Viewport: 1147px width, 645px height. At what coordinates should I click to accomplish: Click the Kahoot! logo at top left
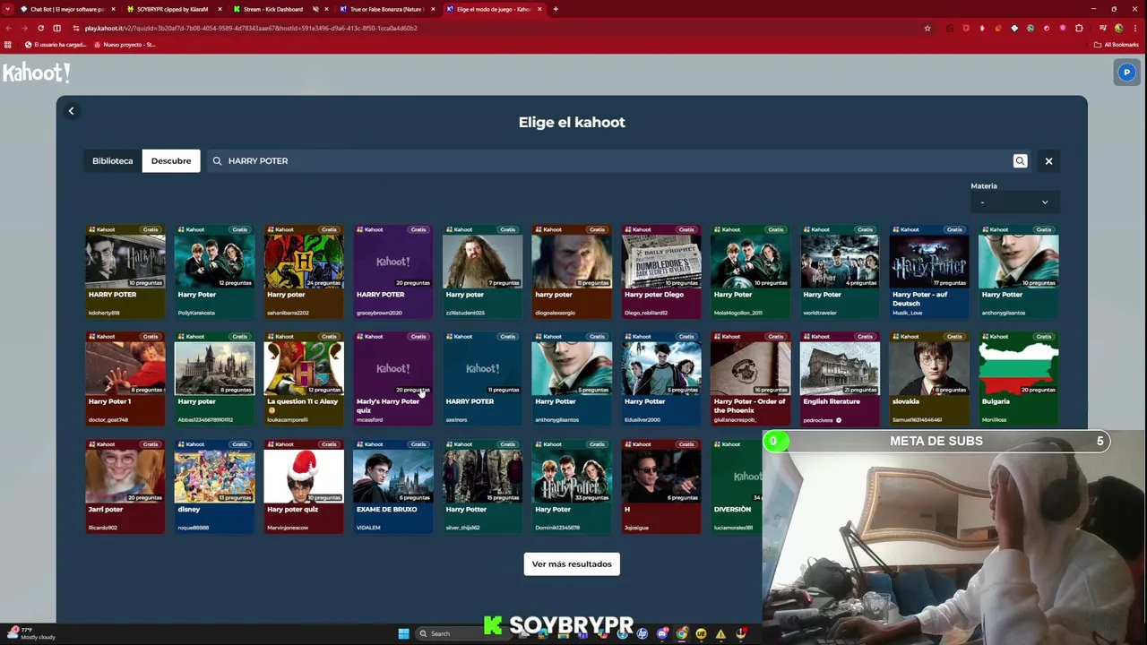point(36,73)
